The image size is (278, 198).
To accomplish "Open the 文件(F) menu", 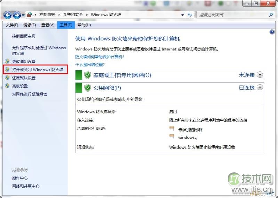I will (12, 25).
